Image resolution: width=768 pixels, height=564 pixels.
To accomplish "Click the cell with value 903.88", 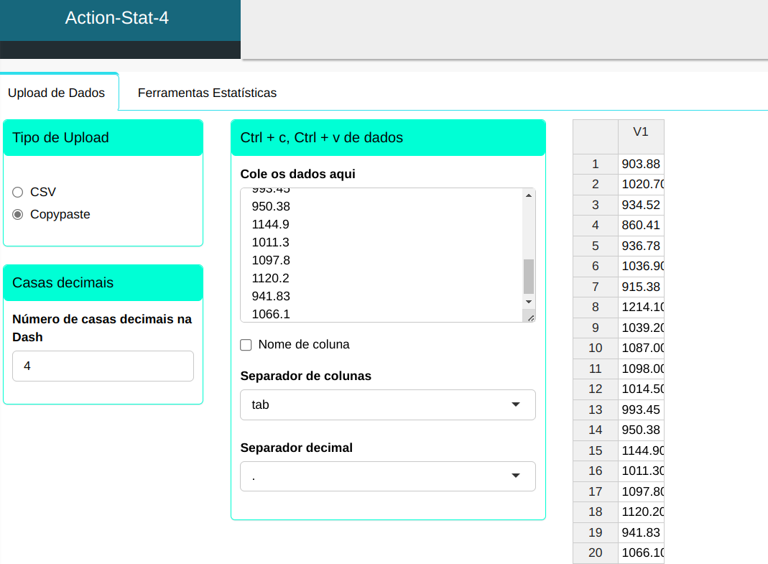I will pos(641,165).
